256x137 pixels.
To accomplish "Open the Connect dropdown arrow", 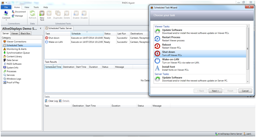I will (6, 20).
